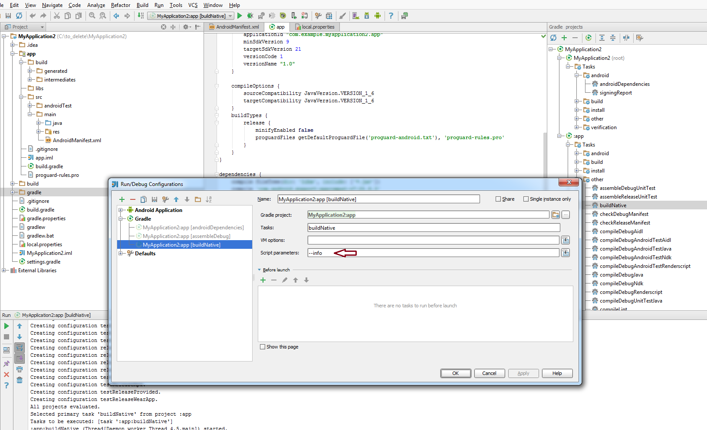
Task: Navigate back with the blue left arrow
Action: tap(116, 16)
